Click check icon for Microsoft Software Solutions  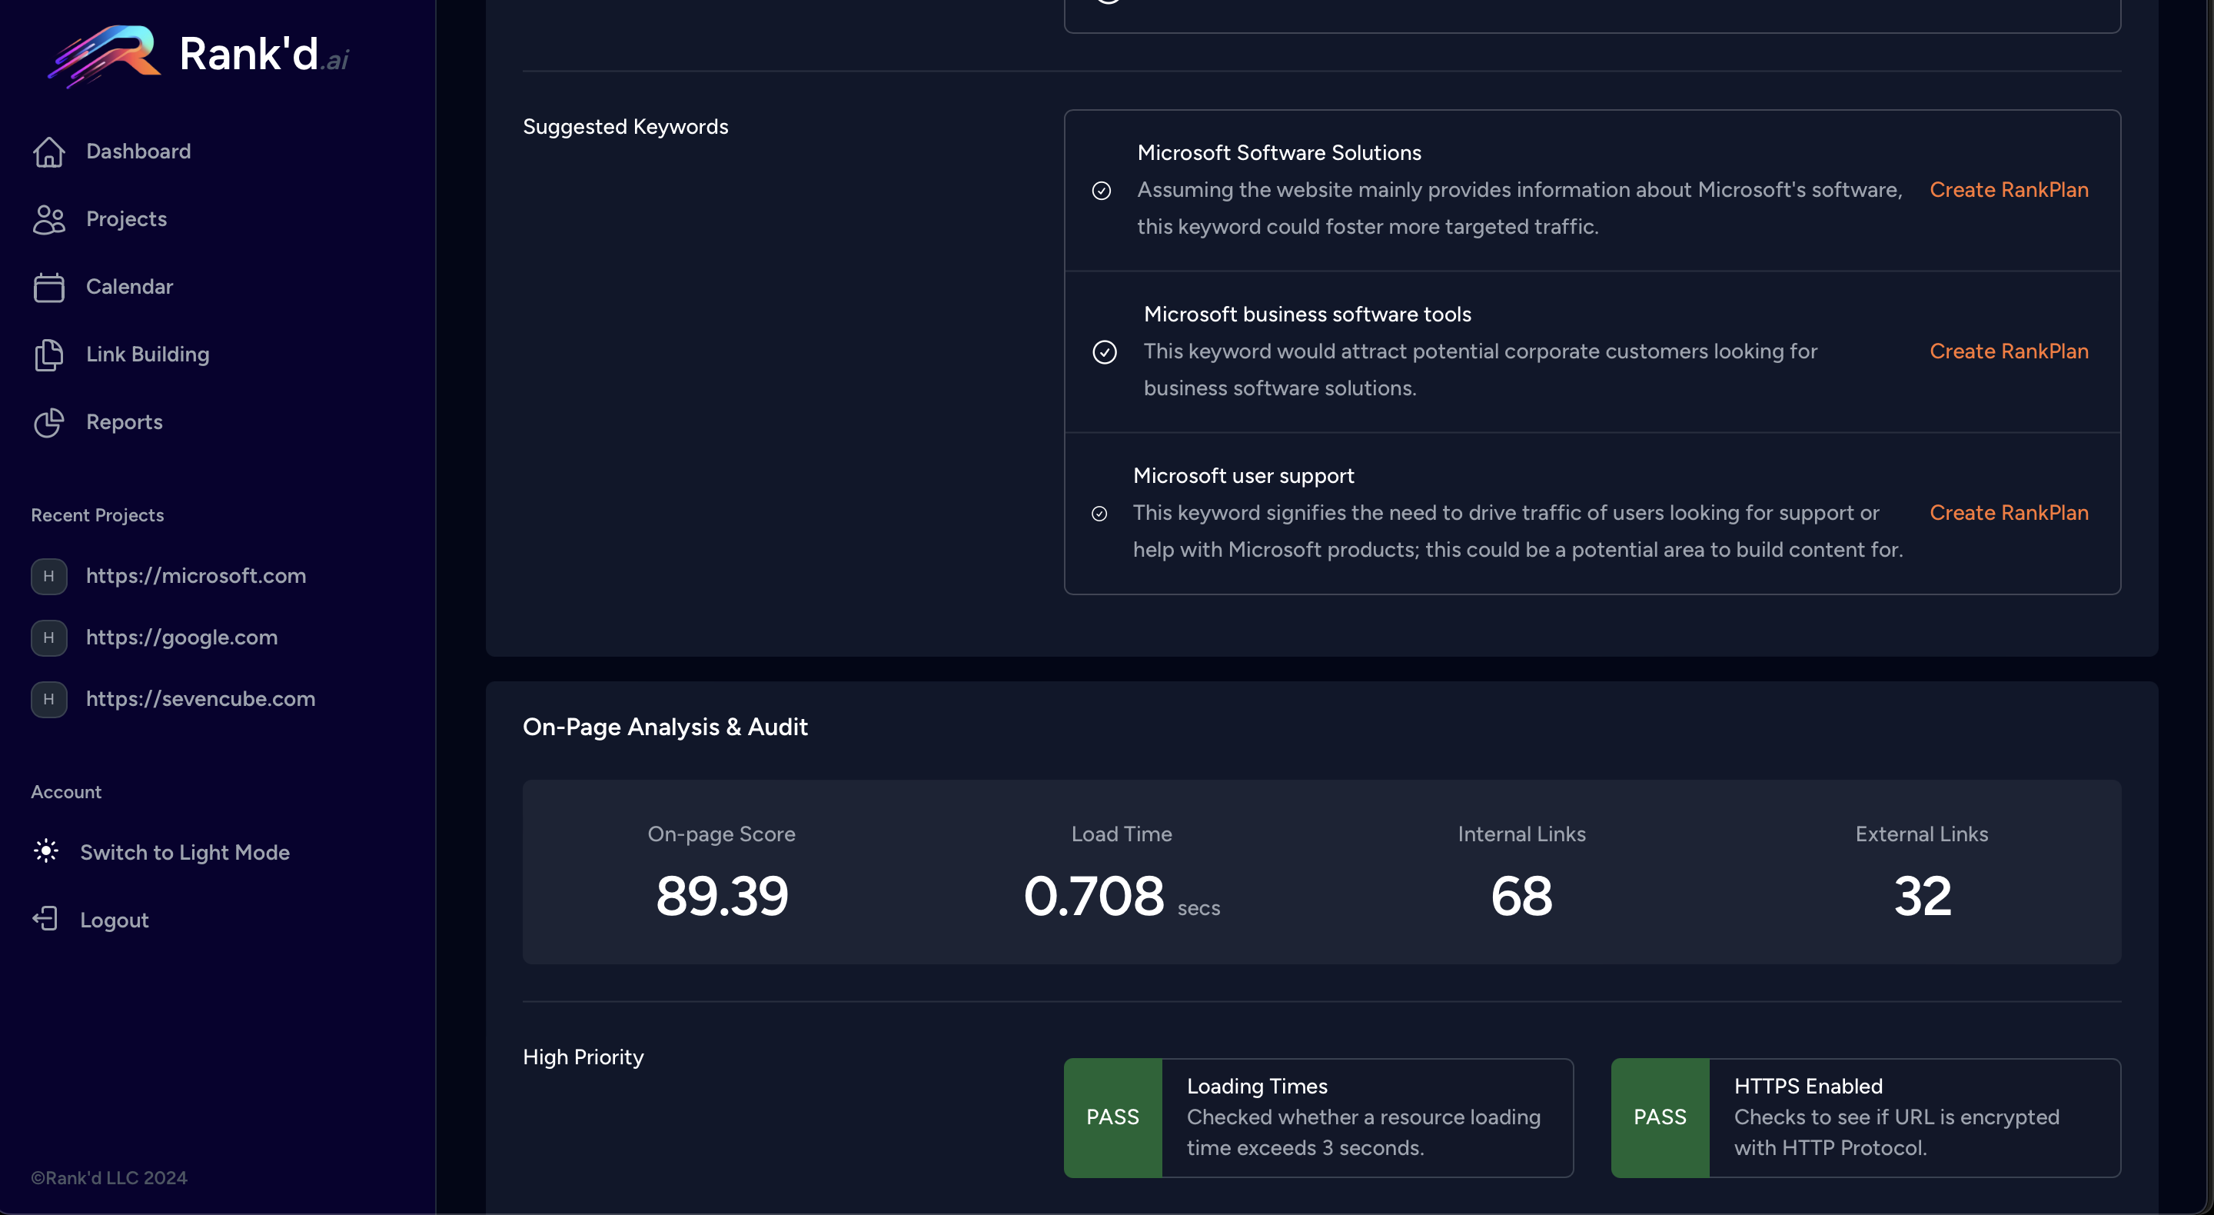[x=1101, y=190]
